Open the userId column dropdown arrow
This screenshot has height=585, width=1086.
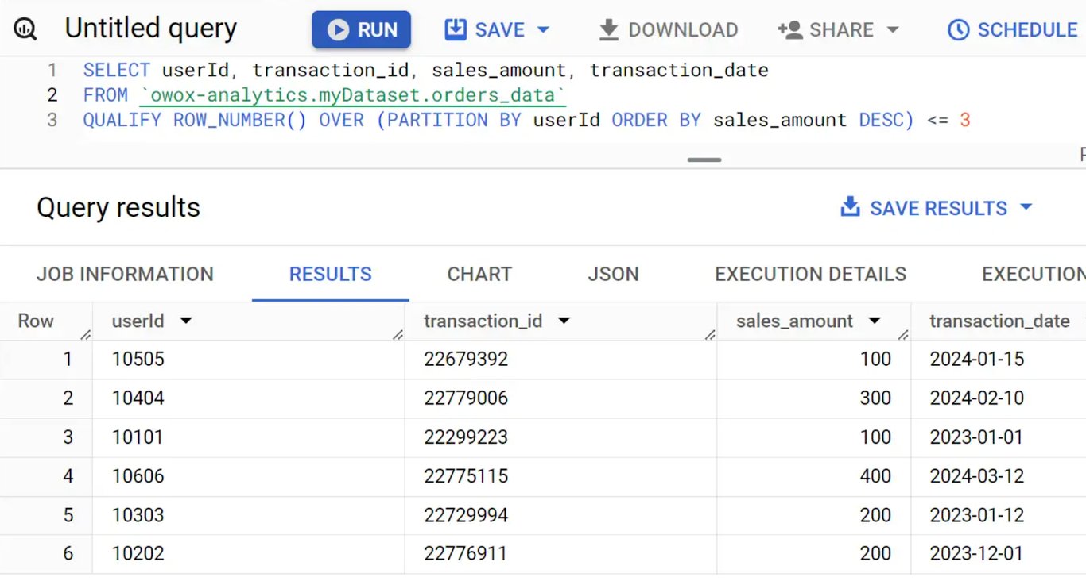[x=186, y=321]
